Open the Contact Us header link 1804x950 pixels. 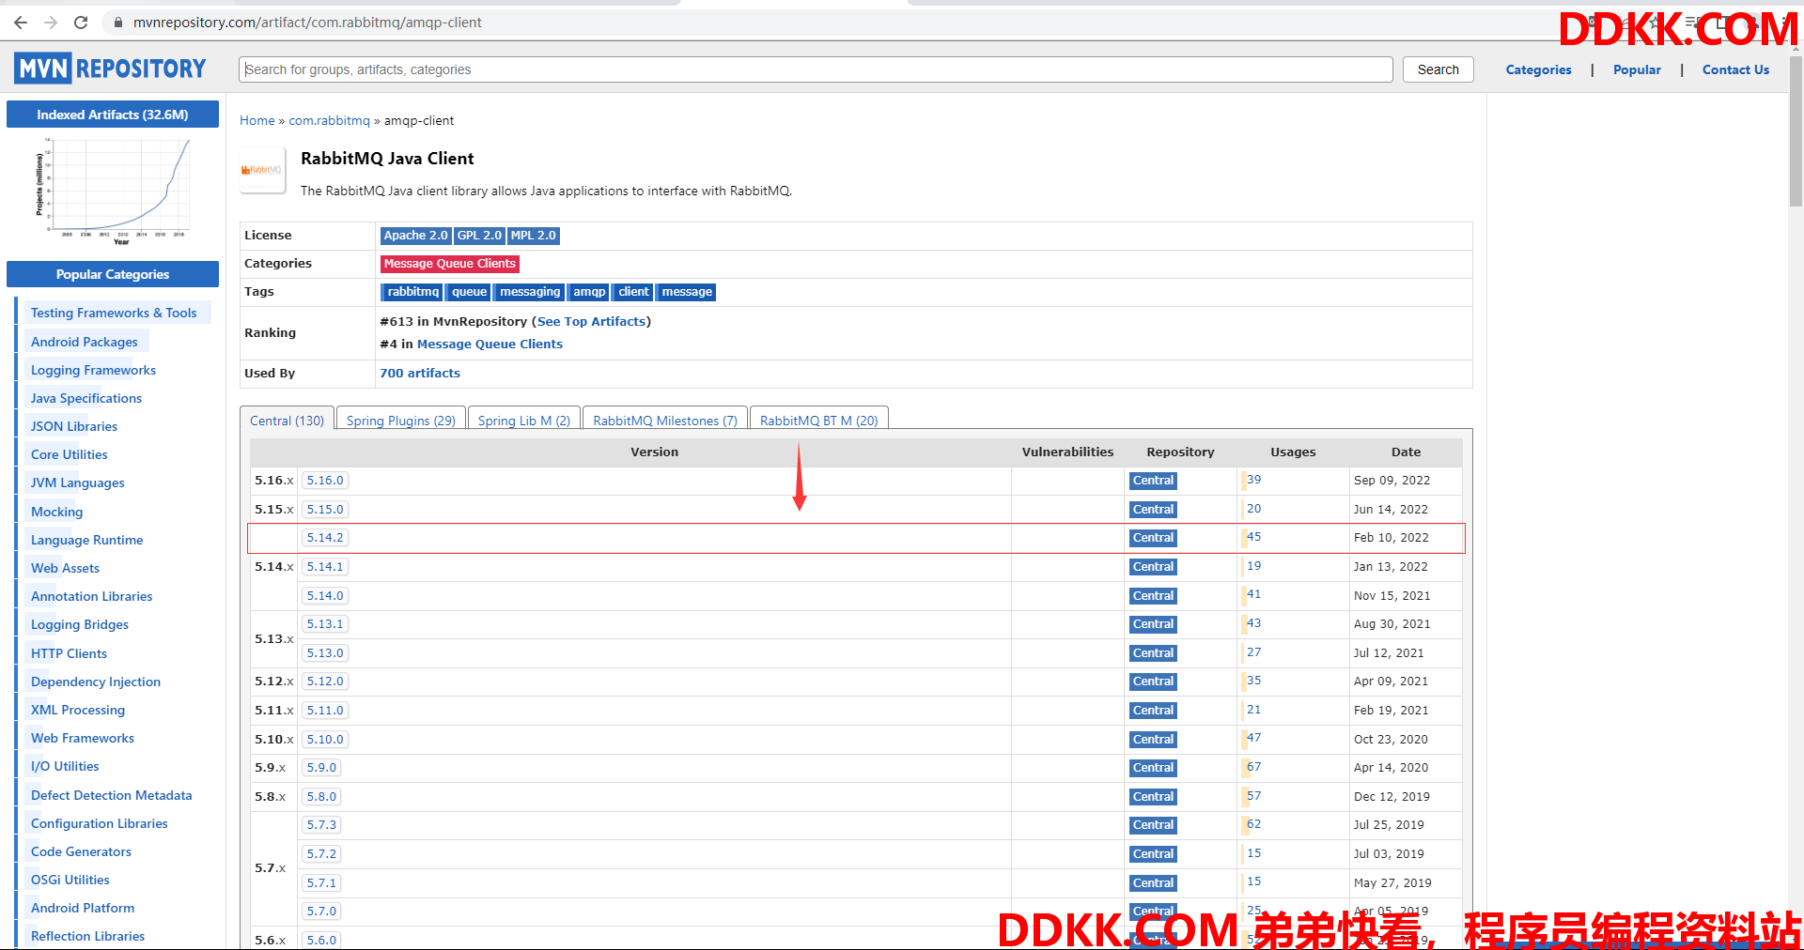tap(1735, 69)
